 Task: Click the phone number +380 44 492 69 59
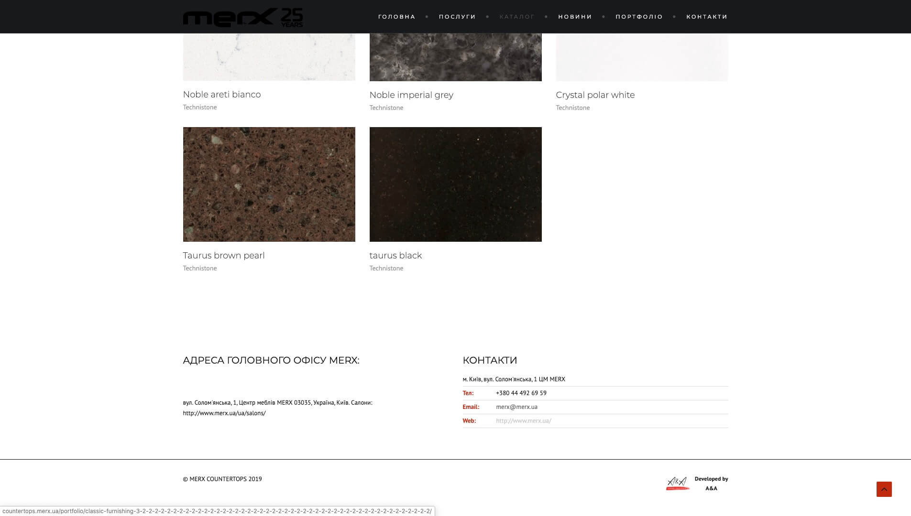tap(521, 393)
